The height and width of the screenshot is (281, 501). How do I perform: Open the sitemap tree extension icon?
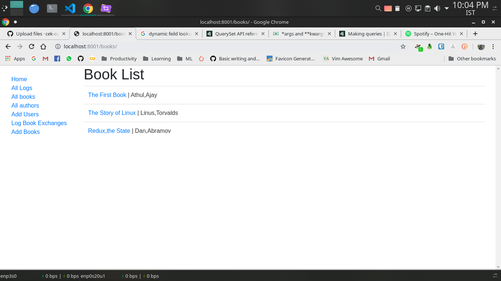coord(453,46)
